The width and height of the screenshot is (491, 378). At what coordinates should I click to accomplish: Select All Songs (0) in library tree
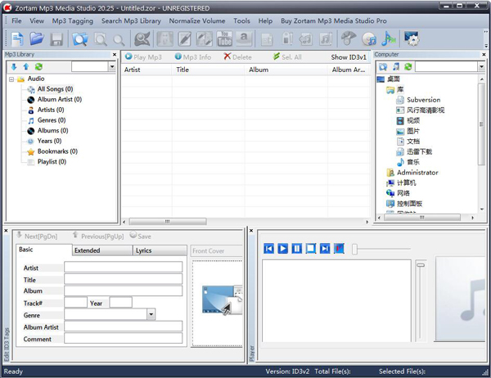click(x=55, y=89)
